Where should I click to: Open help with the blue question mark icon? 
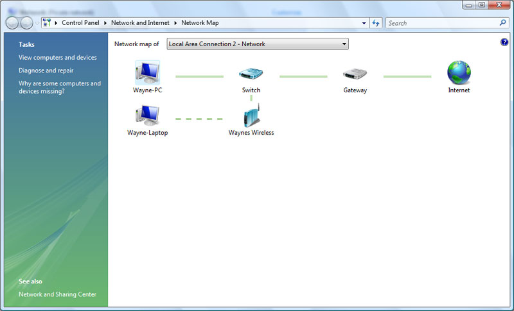tap(504, 42)
